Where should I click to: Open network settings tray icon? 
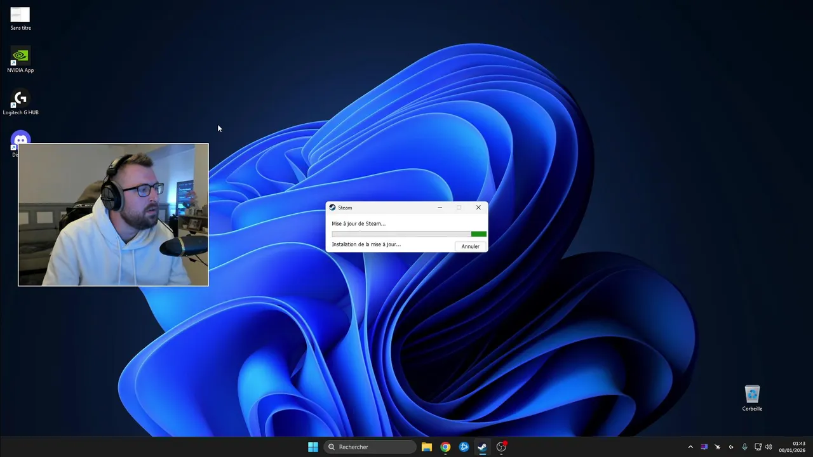coord(758,447)
